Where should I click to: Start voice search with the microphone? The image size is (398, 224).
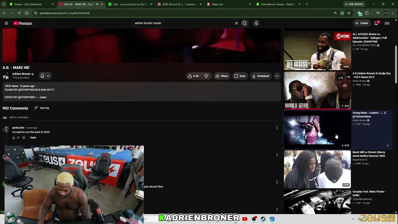(256, 23)
